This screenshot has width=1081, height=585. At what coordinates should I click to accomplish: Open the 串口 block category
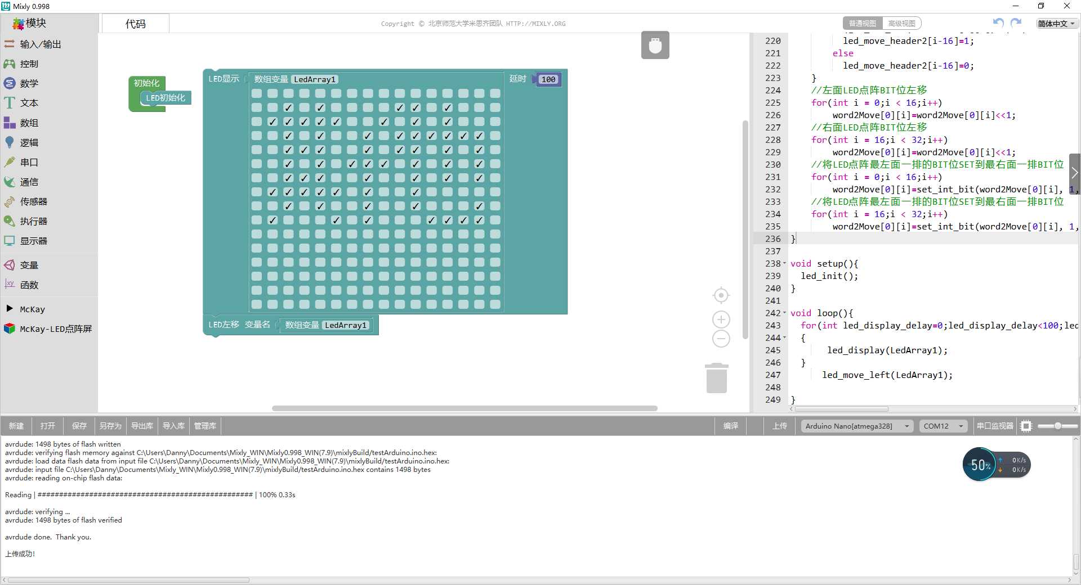click(29, 162)
